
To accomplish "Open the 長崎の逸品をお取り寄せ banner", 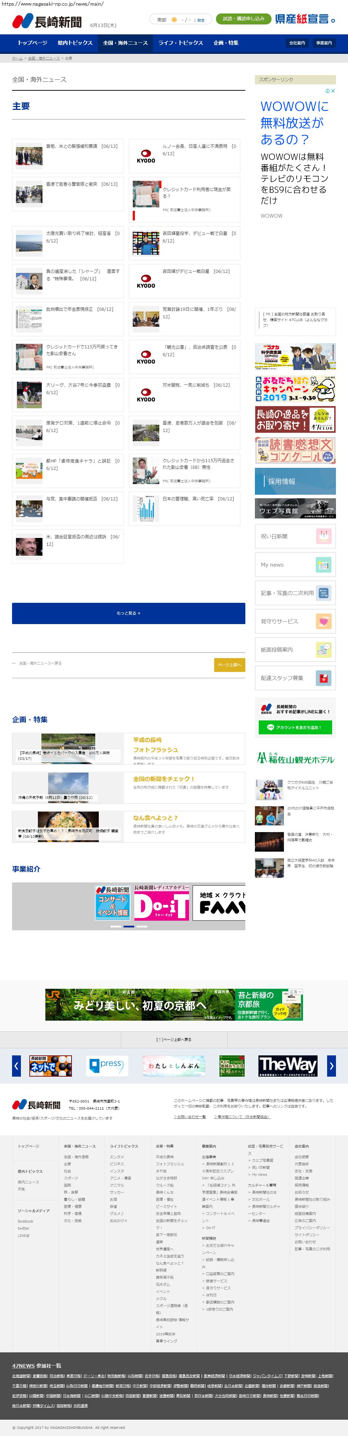I will [x=295, y=419].
